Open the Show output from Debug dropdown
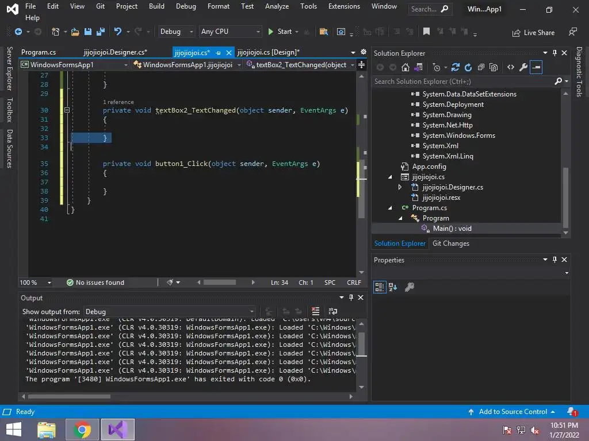 coord(170,312)
